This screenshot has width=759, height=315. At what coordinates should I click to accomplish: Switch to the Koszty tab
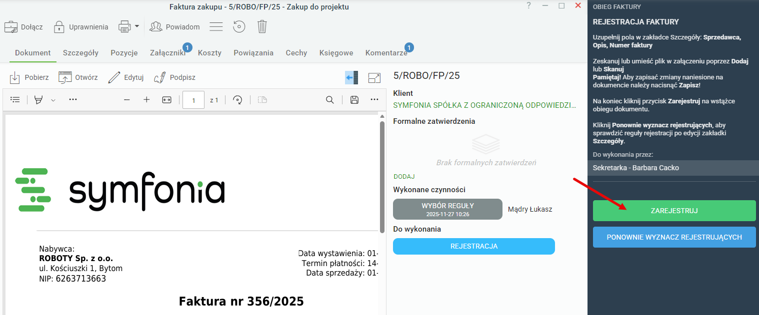[209, 53]
